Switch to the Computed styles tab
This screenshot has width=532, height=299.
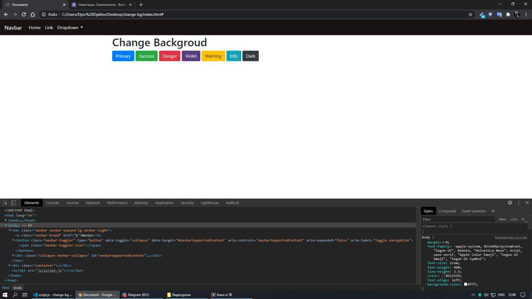pos(447,211)
